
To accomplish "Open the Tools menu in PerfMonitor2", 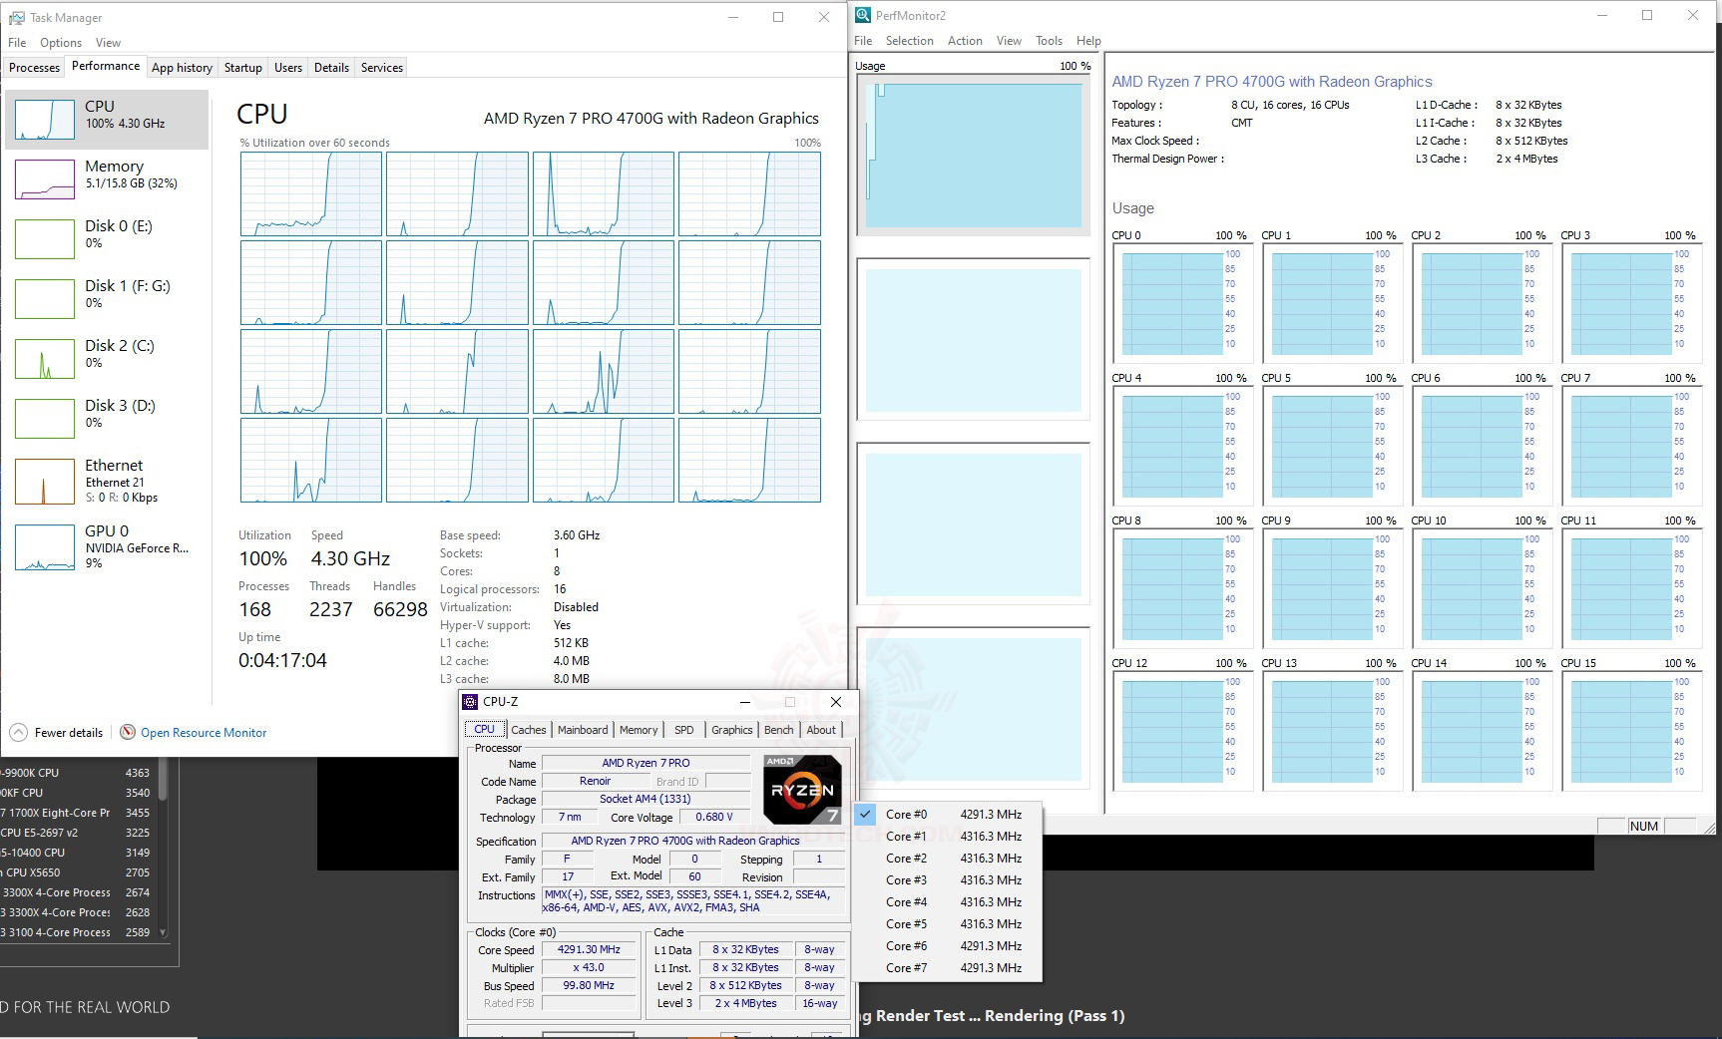I will pos(1049,41).
